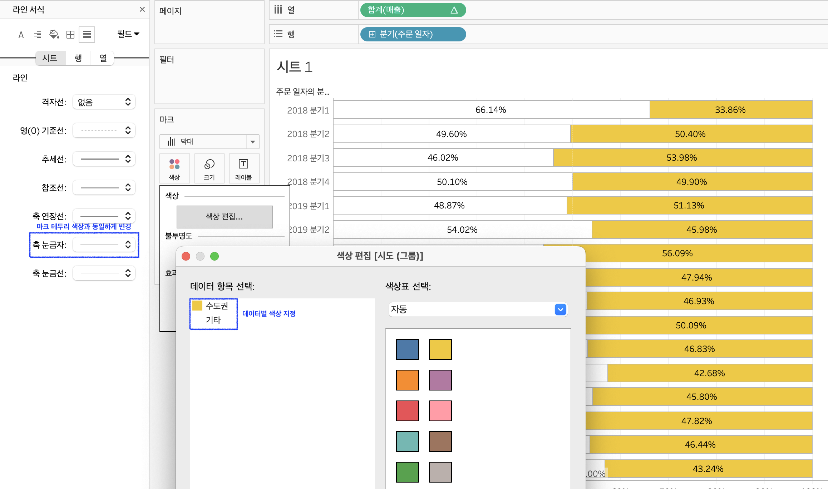Open the 영(0) 기준선 line style dropdown
This screenshot has height=489, width=828.
(104, 131)
